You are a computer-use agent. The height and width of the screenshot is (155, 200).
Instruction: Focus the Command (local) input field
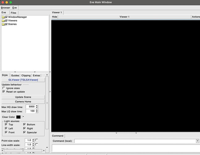pos(135,141)
